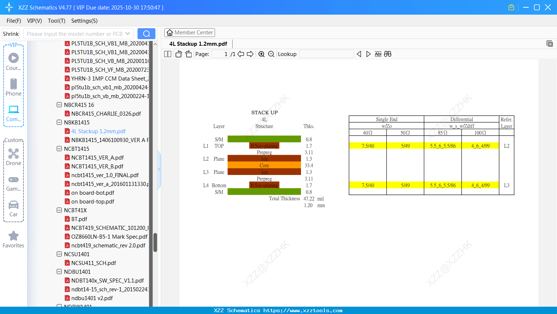Click the file tree scroll-up arrow
This screenshot has height=314, width=557.
tap(155, 44)
